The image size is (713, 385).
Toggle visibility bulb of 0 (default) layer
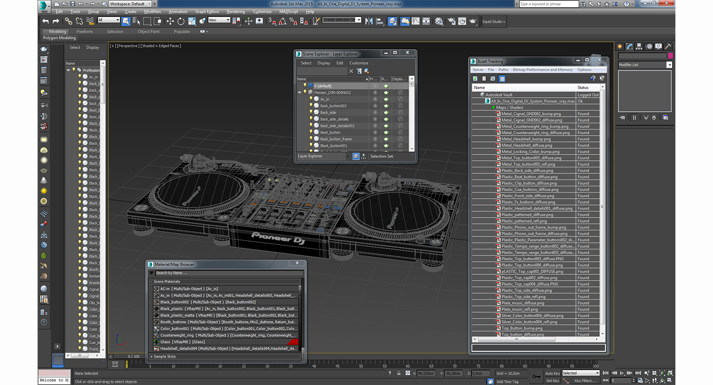point(305,85)
